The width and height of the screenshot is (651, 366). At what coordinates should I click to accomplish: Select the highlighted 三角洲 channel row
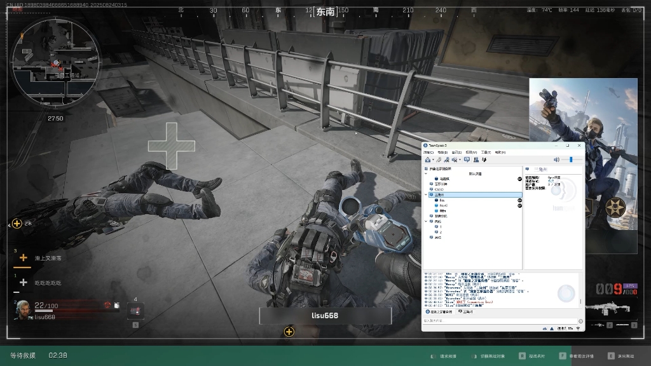tap(476, 194)
